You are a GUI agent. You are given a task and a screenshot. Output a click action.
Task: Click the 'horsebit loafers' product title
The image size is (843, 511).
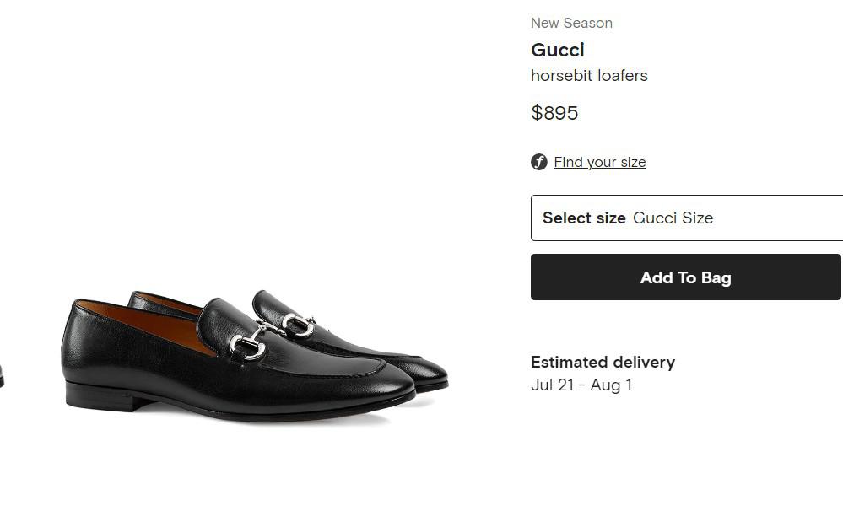point(589,75)
